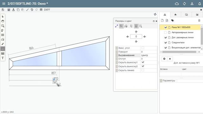Click the new blank document icon
Screen dimensions: 203x114
tap(162, 20)
